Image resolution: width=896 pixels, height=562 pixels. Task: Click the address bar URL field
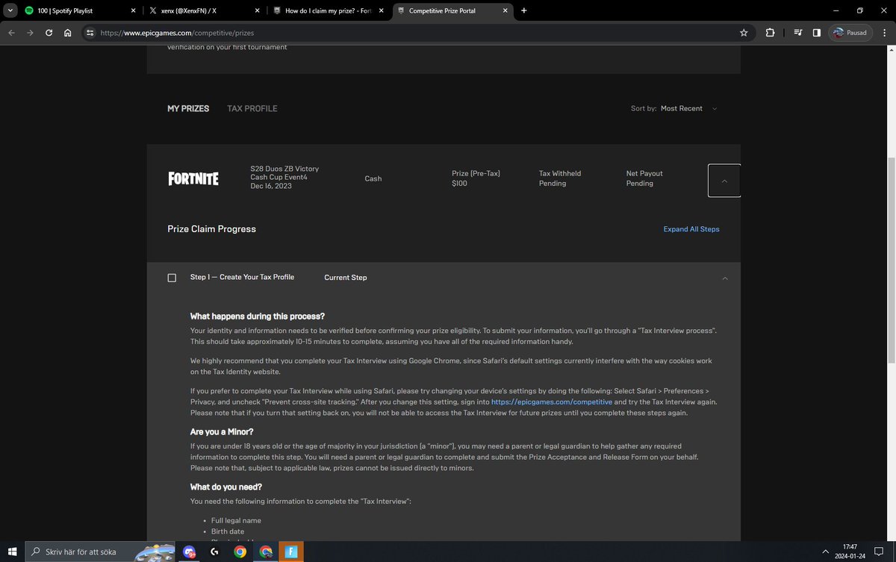click(418, 33)
